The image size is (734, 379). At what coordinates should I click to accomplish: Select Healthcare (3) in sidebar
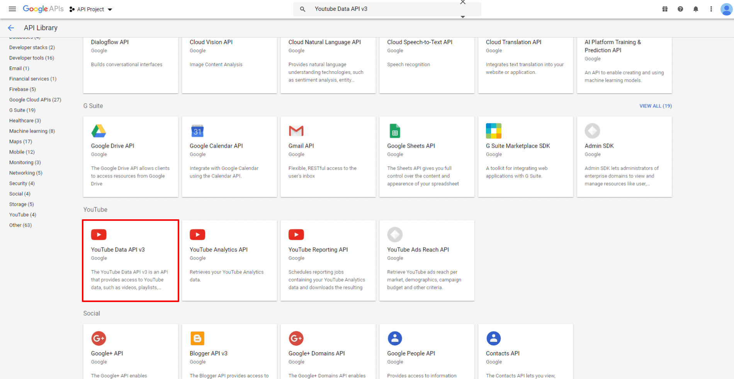coord(25,121)
